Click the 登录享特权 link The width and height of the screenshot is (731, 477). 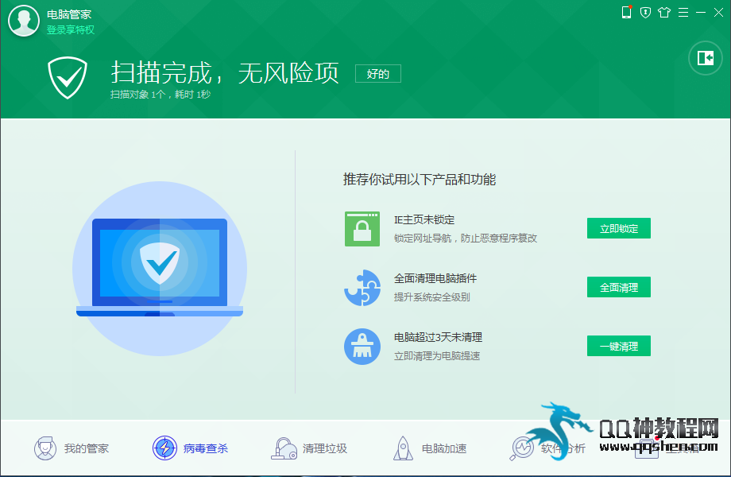[71, 30]
